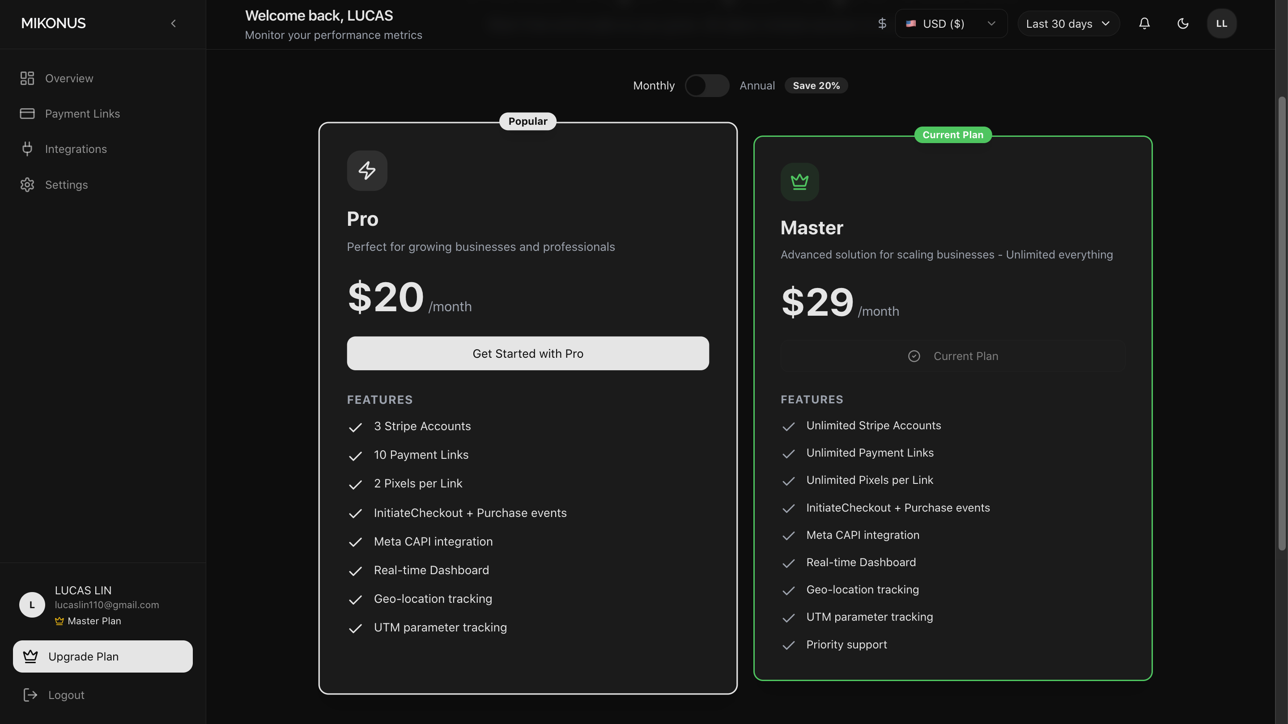Click the Save 20% badge

click(816, 85)
